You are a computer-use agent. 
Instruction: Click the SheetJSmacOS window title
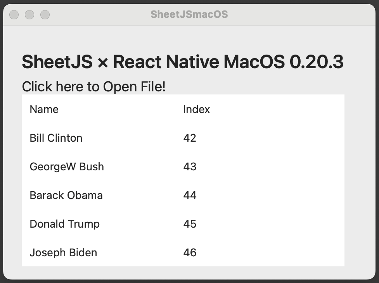tap(189, 14)
